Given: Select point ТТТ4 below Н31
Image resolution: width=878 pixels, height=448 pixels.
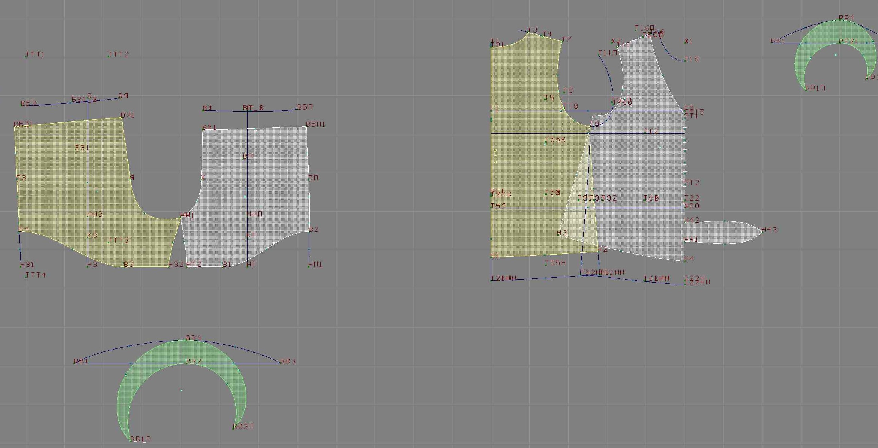Looking at the screenshot, I should (26, 277).
